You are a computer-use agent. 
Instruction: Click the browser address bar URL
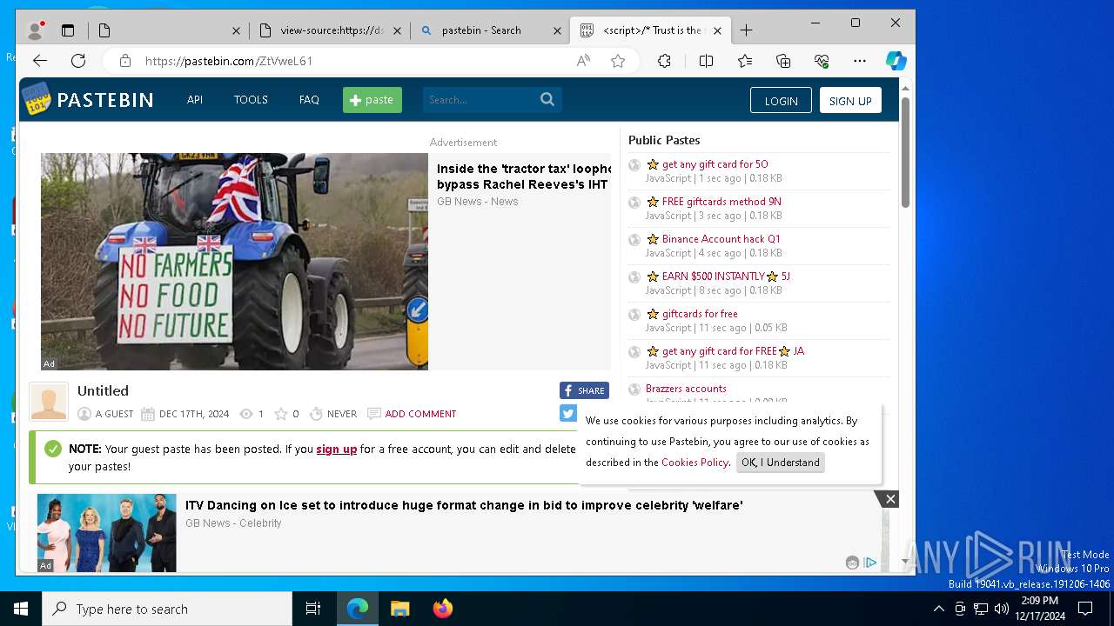tap(229, 61)
